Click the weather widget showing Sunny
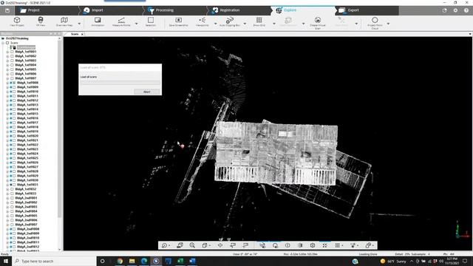Image resolution: width=473 pixels, height=266 pixels. 393,261
